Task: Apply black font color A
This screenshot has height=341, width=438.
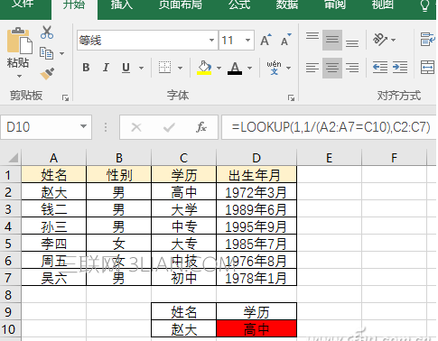Action: 235,68
